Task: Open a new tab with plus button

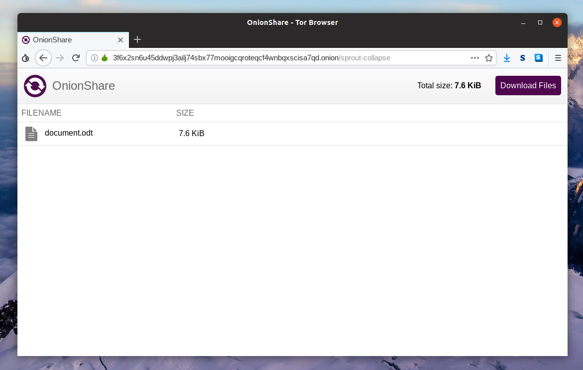Action: coord(137,39)
